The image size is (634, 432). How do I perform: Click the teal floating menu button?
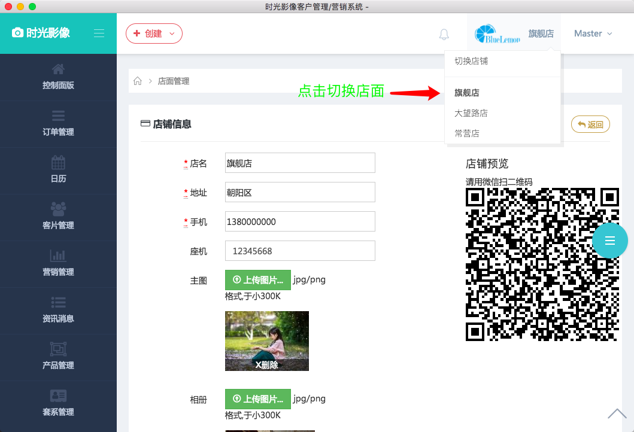pos(609,241)
